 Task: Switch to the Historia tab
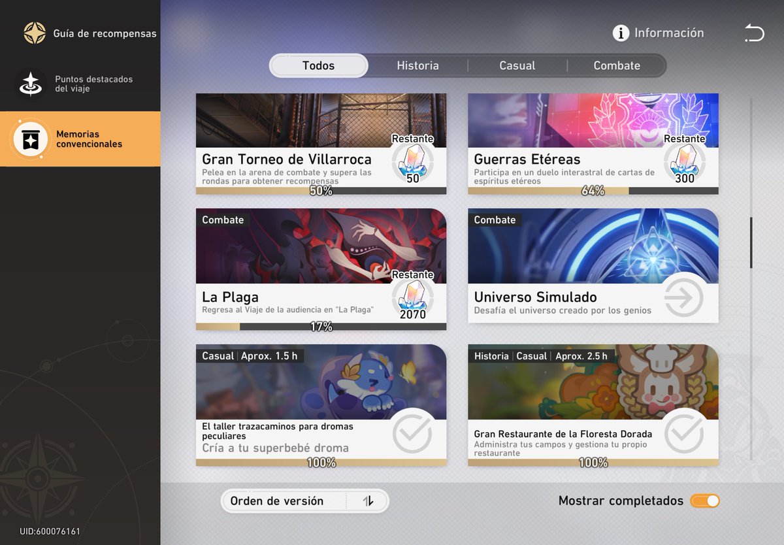(417, 65)
